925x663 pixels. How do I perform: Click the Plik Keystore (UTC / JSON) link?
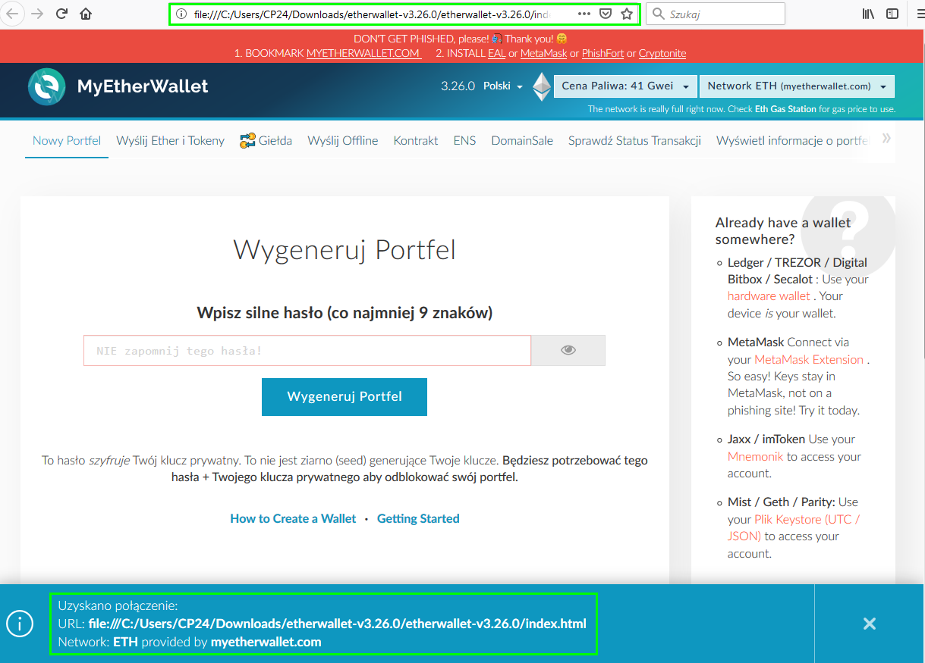[794, 528]
